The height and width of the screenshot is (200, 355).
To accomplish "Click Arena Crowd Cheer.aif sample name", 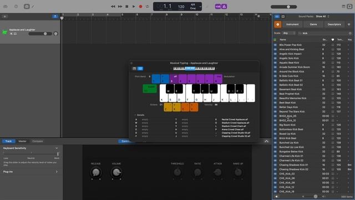I will [232, 129].
